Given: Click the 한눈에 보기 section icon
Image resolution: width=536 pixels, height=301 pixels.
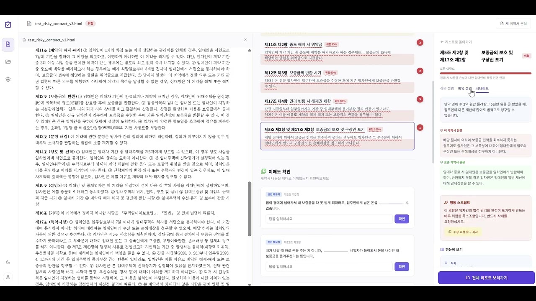Looking at the screenshot, I should coord(442,250).
